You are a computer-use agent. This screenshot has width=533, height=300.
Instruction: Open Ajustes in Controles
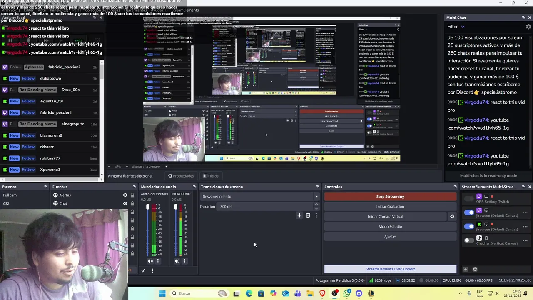tap(390, 237)
